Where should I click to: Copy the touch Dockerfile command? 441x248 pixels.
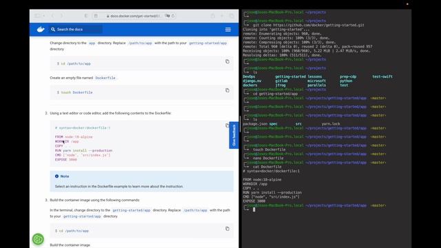(227, 90)
